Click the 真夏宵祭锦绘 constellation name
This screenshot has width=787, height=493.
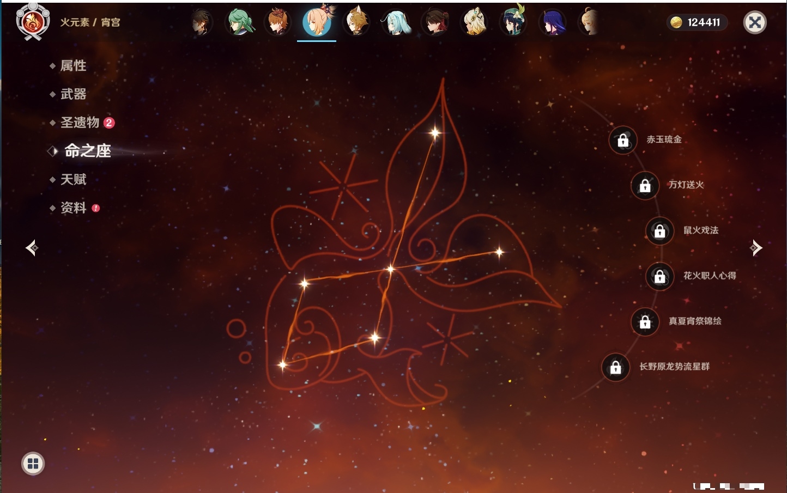695,321
